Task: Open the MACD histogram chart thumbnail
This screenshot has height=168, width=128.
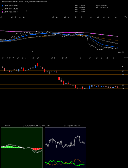Action: [22, 148]
